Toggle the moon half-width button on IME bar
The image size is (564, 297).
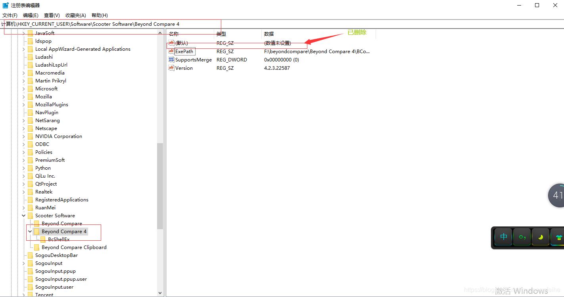click(541, 237)
